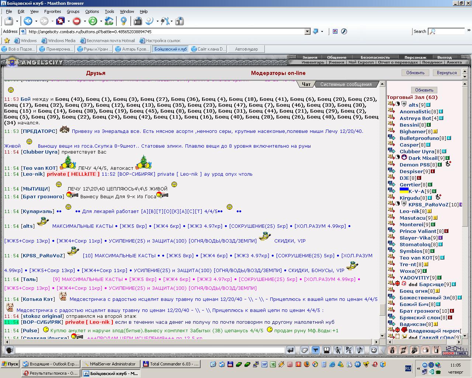Open the address bar dropdown arrow
The image size is (472, 378).
click(307, 32)
